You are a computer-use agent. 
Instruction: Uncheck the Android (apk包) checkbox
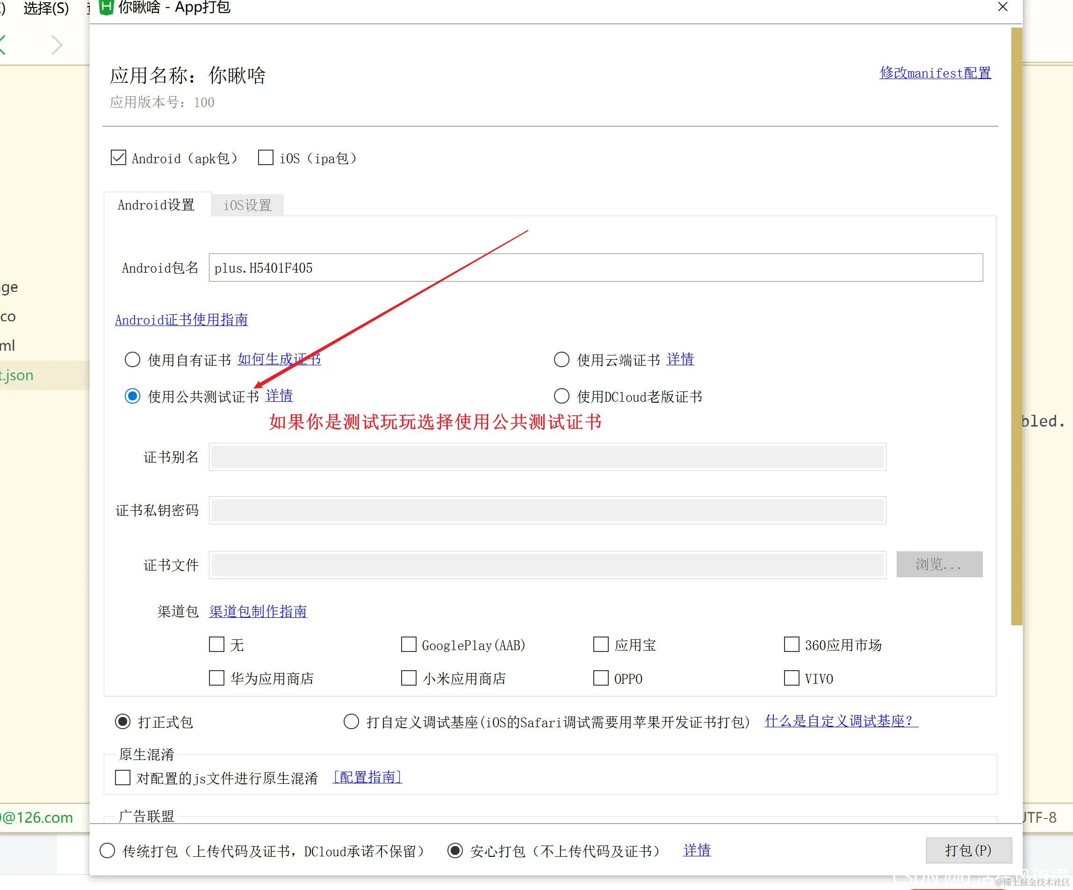(x=119, y=158)
